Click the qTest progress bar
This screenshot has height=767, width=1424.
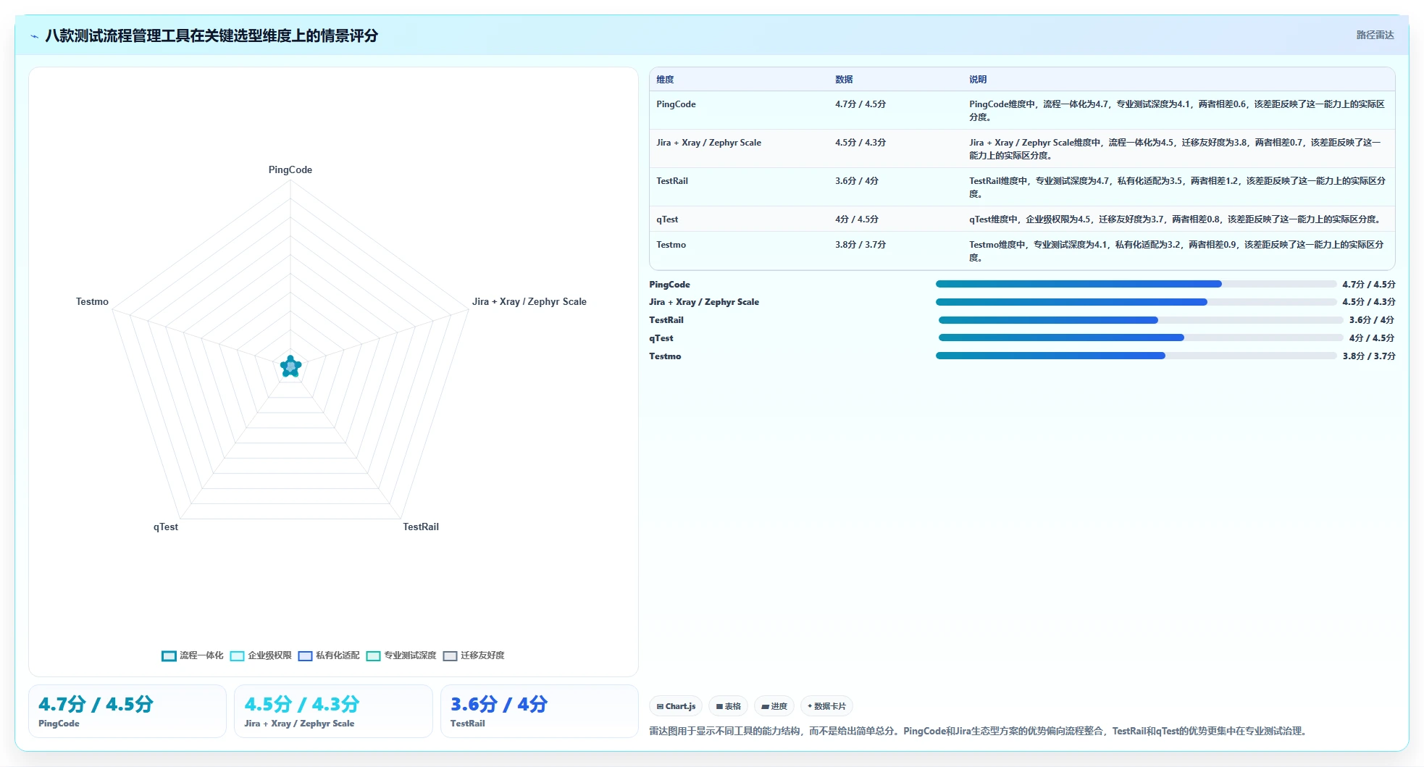pos(1141,338)
